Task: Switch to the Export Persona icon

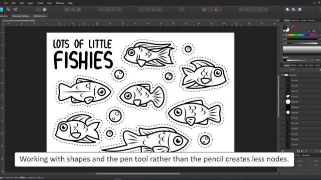Action: pyautogui.click(x=15, y=9)
